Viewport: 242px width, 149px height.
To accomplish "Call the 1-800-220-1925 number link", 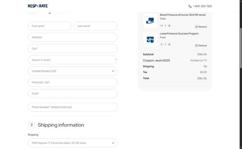I will pyautogui.click(x=202, y=6).
